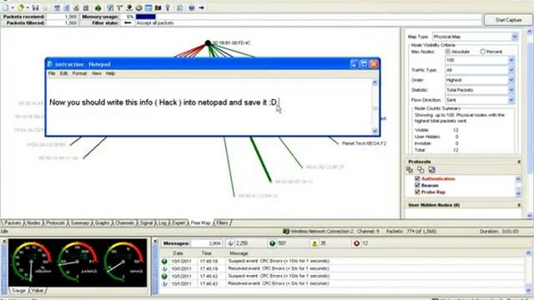
Task: Click the light bulb toolbar icon
Action: coord(168,7)
